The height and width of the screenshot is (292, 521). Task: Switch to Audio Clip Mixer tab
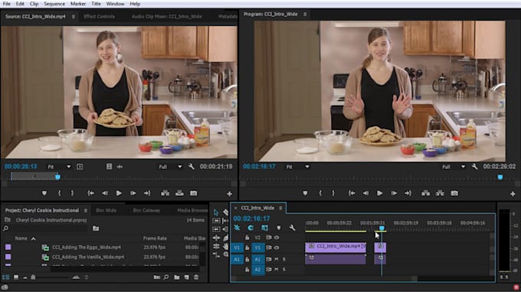[x=166, y=16]
